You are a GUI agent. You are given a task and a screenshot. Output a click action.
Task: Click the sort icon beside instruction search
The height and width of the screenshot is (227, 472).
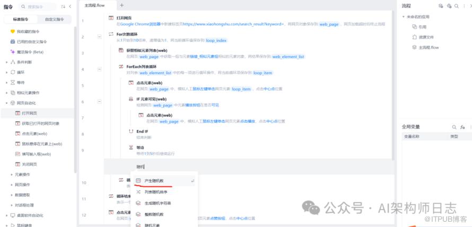[x=63, y=6]
